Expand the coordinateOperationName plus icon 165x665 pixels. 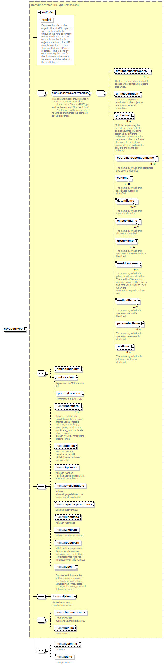(x=157, y=158)
